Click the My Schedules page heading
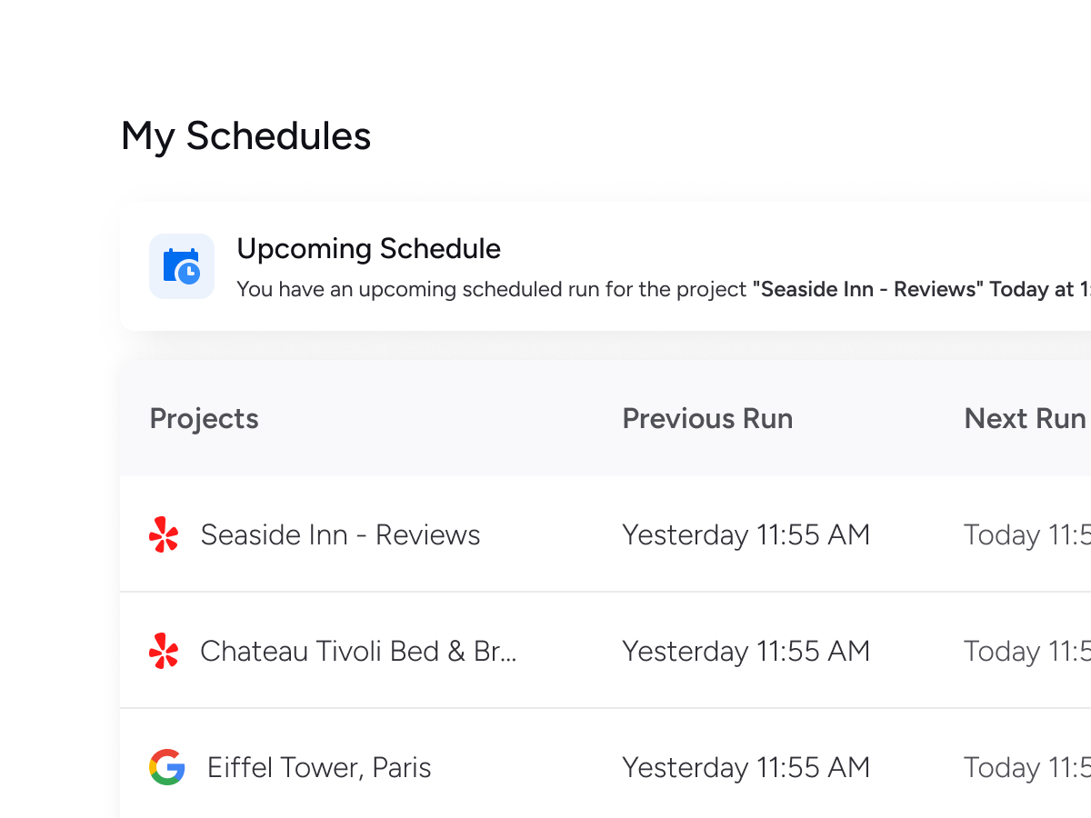This screenshot has height=818, width=1091. (245, 136)
